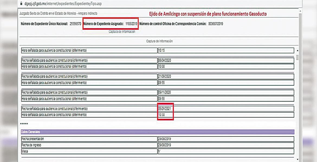
Task: Click the 10:15 hearing time field
Action: [x=226, y=50]
